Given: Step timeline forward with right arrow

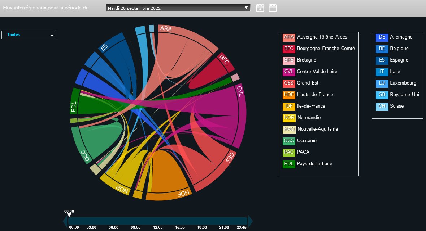Looking at the screenshot, I should pyautogui.click(x=251, y=221).
